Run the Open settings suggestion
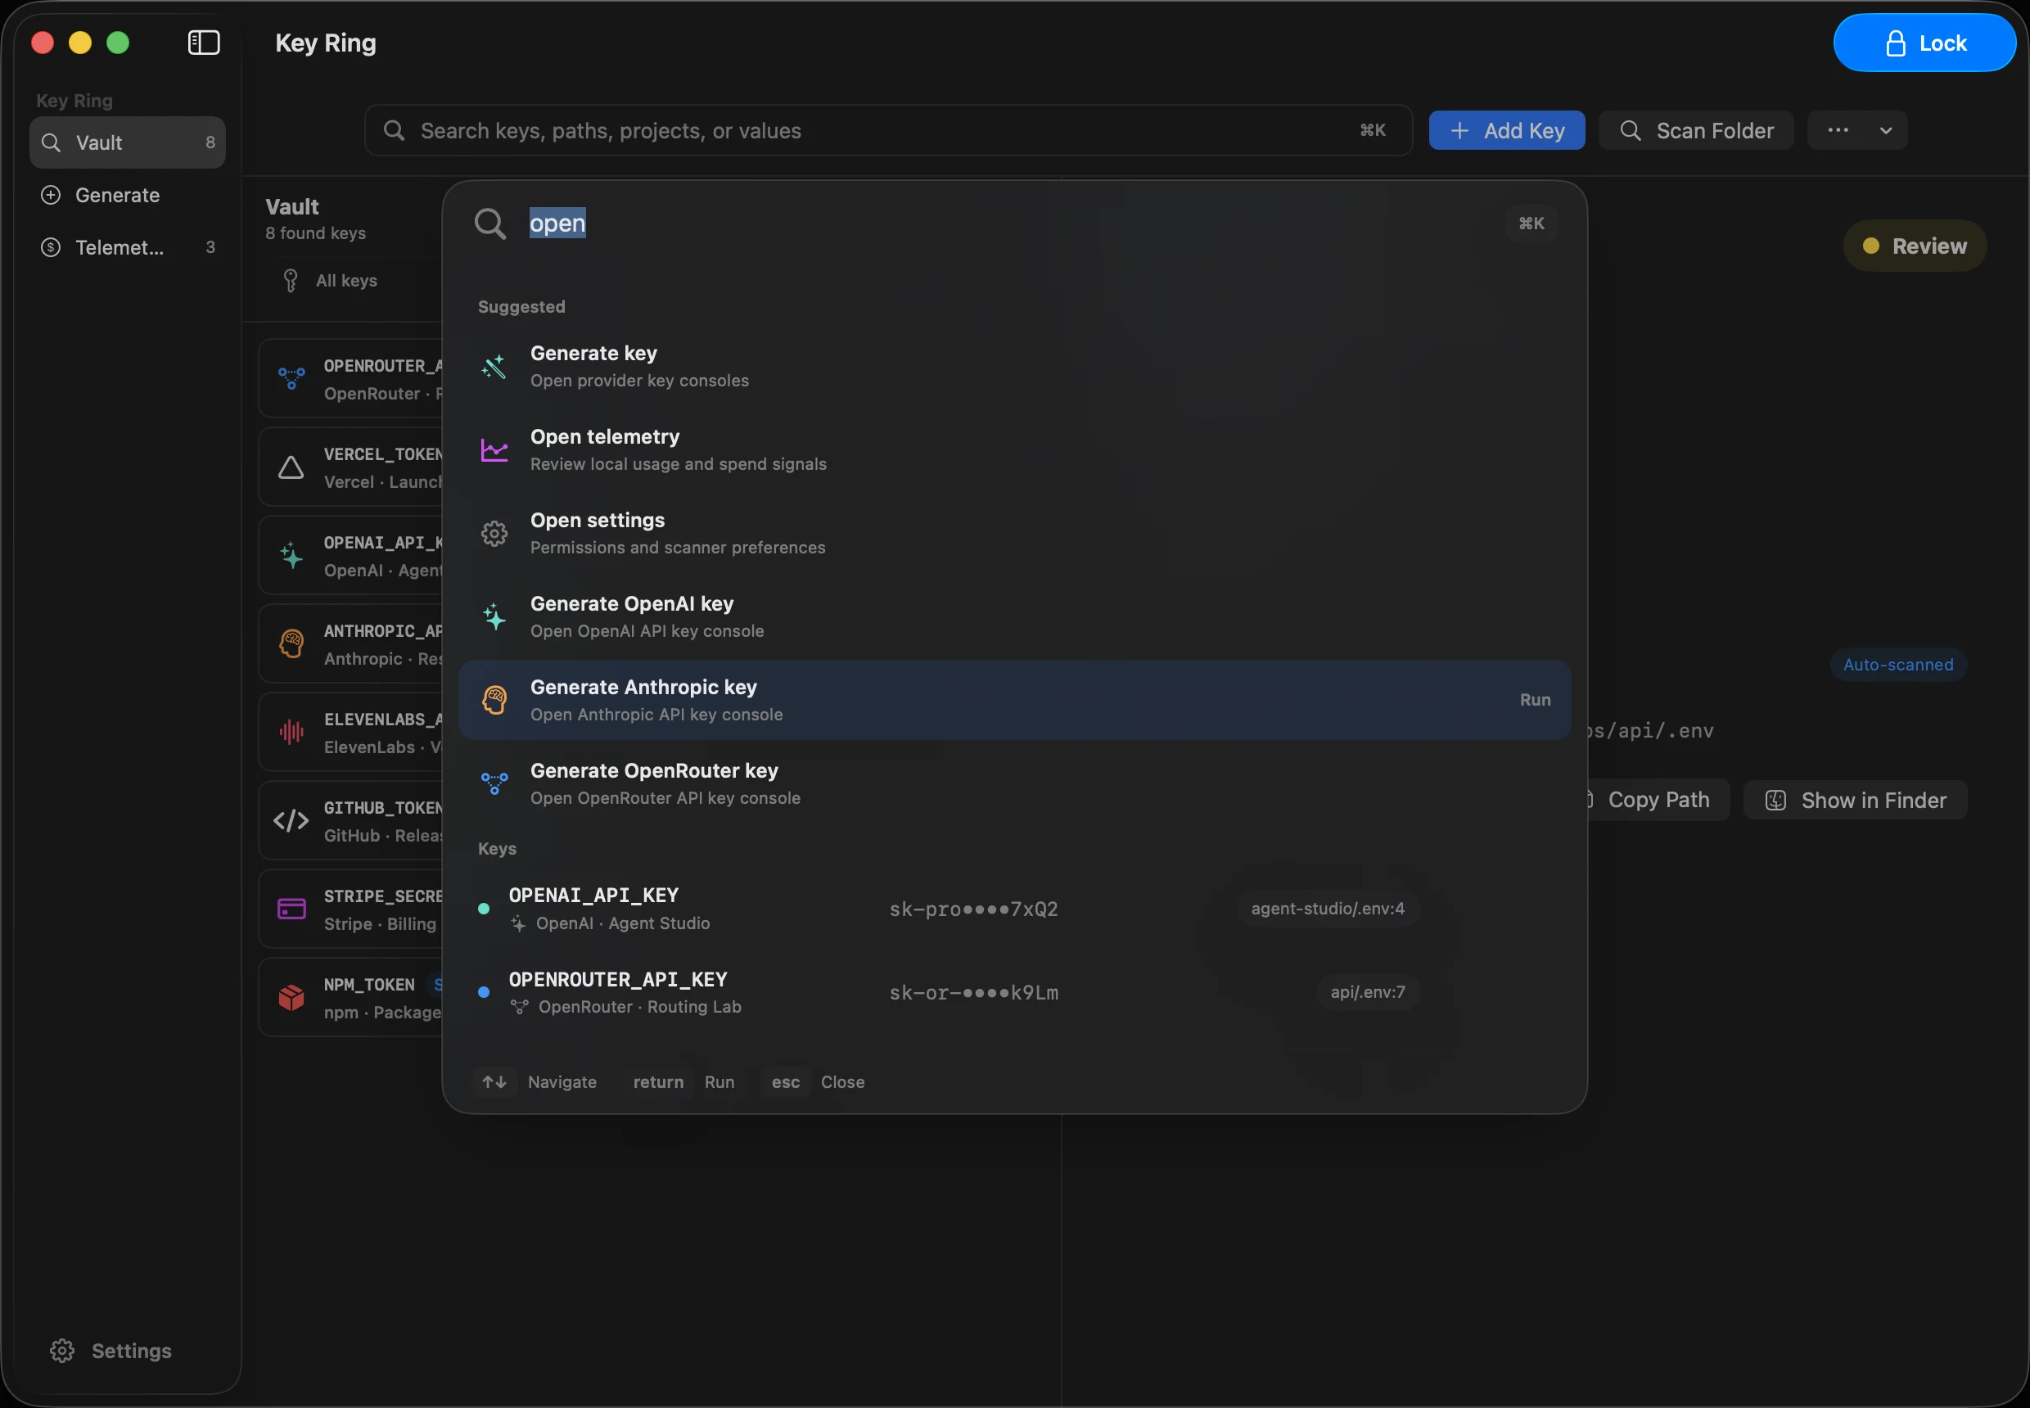The height and width of the screenshot is (1408, 2030). coord(1014,533)
